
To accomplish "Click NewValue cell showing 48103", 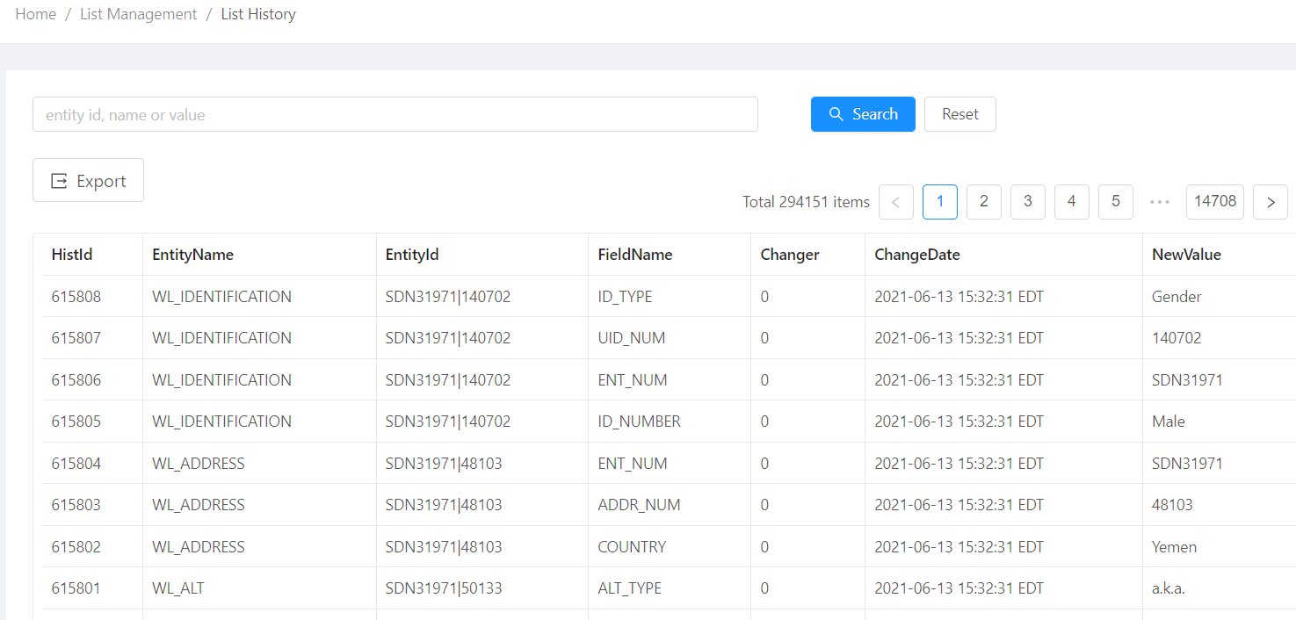I will 1219,505.
